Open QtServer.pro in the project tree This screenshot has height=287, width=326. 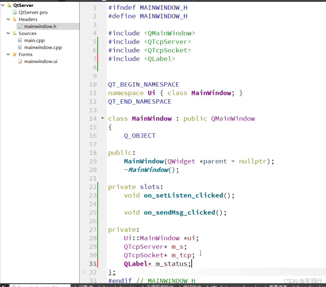(33, 12)
